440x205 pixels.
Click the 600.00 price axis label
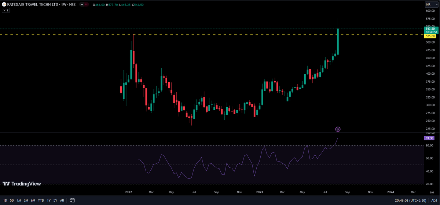[x=430, y=11]
